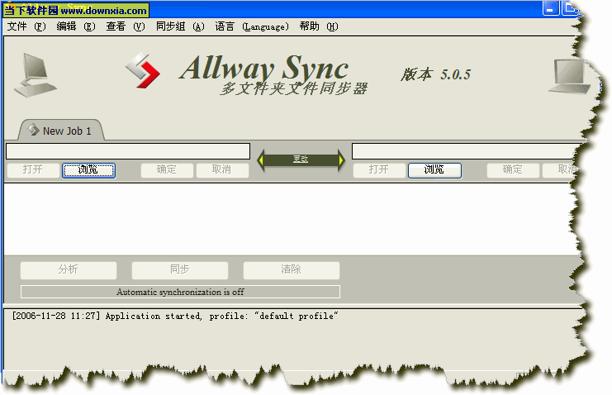Click the right 确定 button
Screen dimensions: 612x395
[x=513, y=170]
